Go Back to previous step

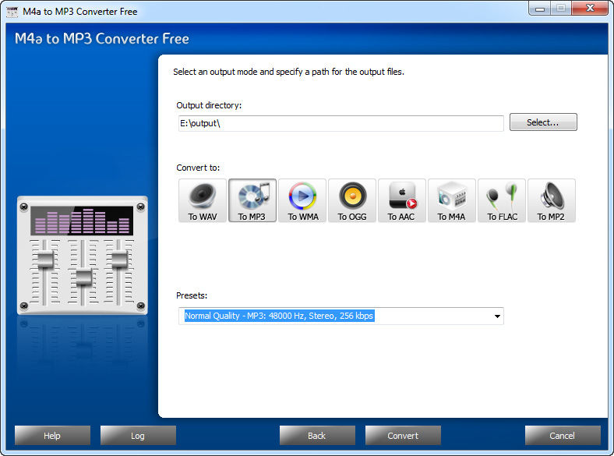click(x=317, y=436)
